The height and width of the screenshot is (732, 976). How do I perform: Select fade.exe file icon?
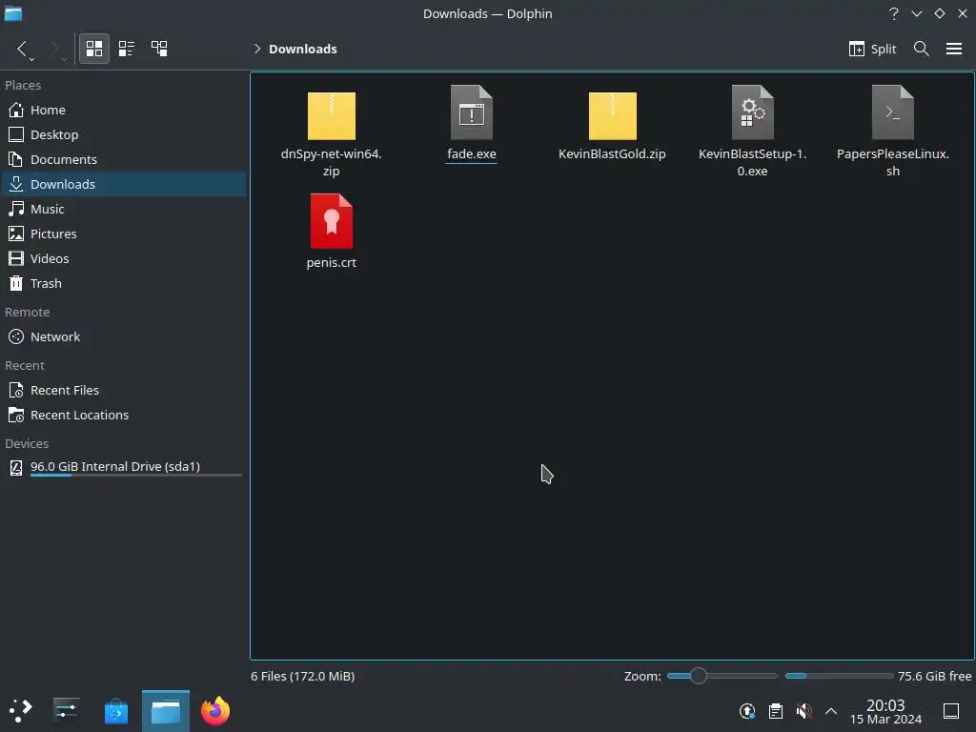point(471,112)
